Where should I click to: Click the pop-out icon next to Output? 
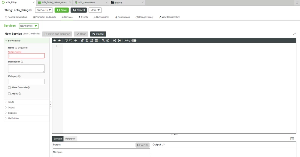pyautogui.click(x=163, y=145)
